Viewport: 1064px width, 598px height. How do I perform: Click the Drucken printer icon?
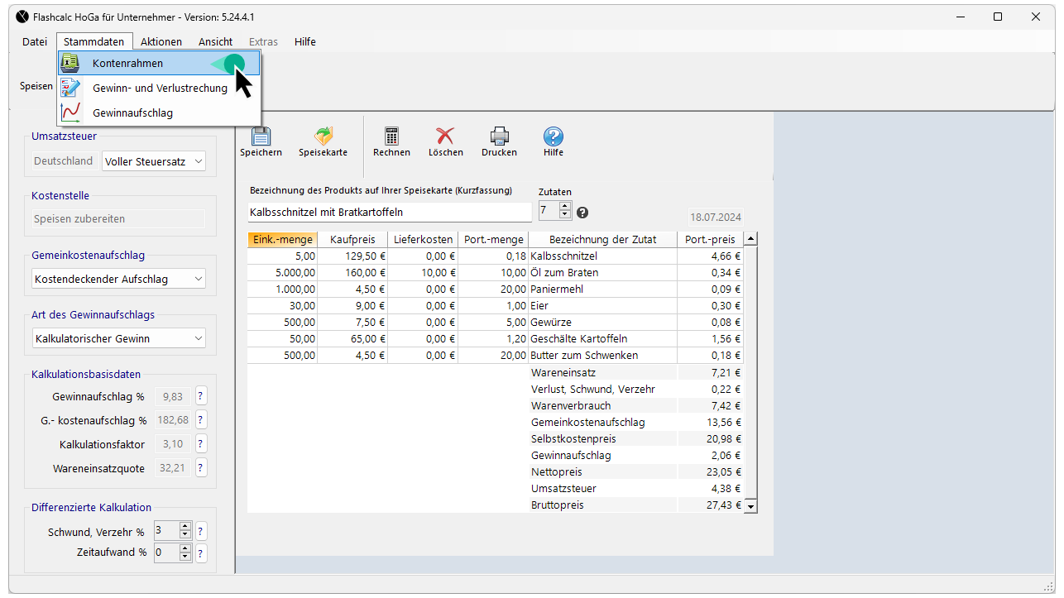[x=499, y=136]
